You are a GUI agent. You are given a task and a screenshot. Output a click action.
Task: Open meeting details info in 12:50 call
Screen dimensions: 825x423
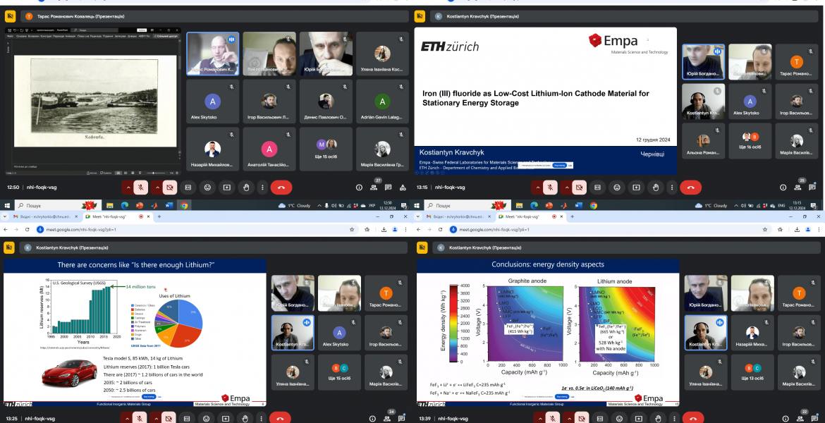pyautogui.click(x=360, y=188)
